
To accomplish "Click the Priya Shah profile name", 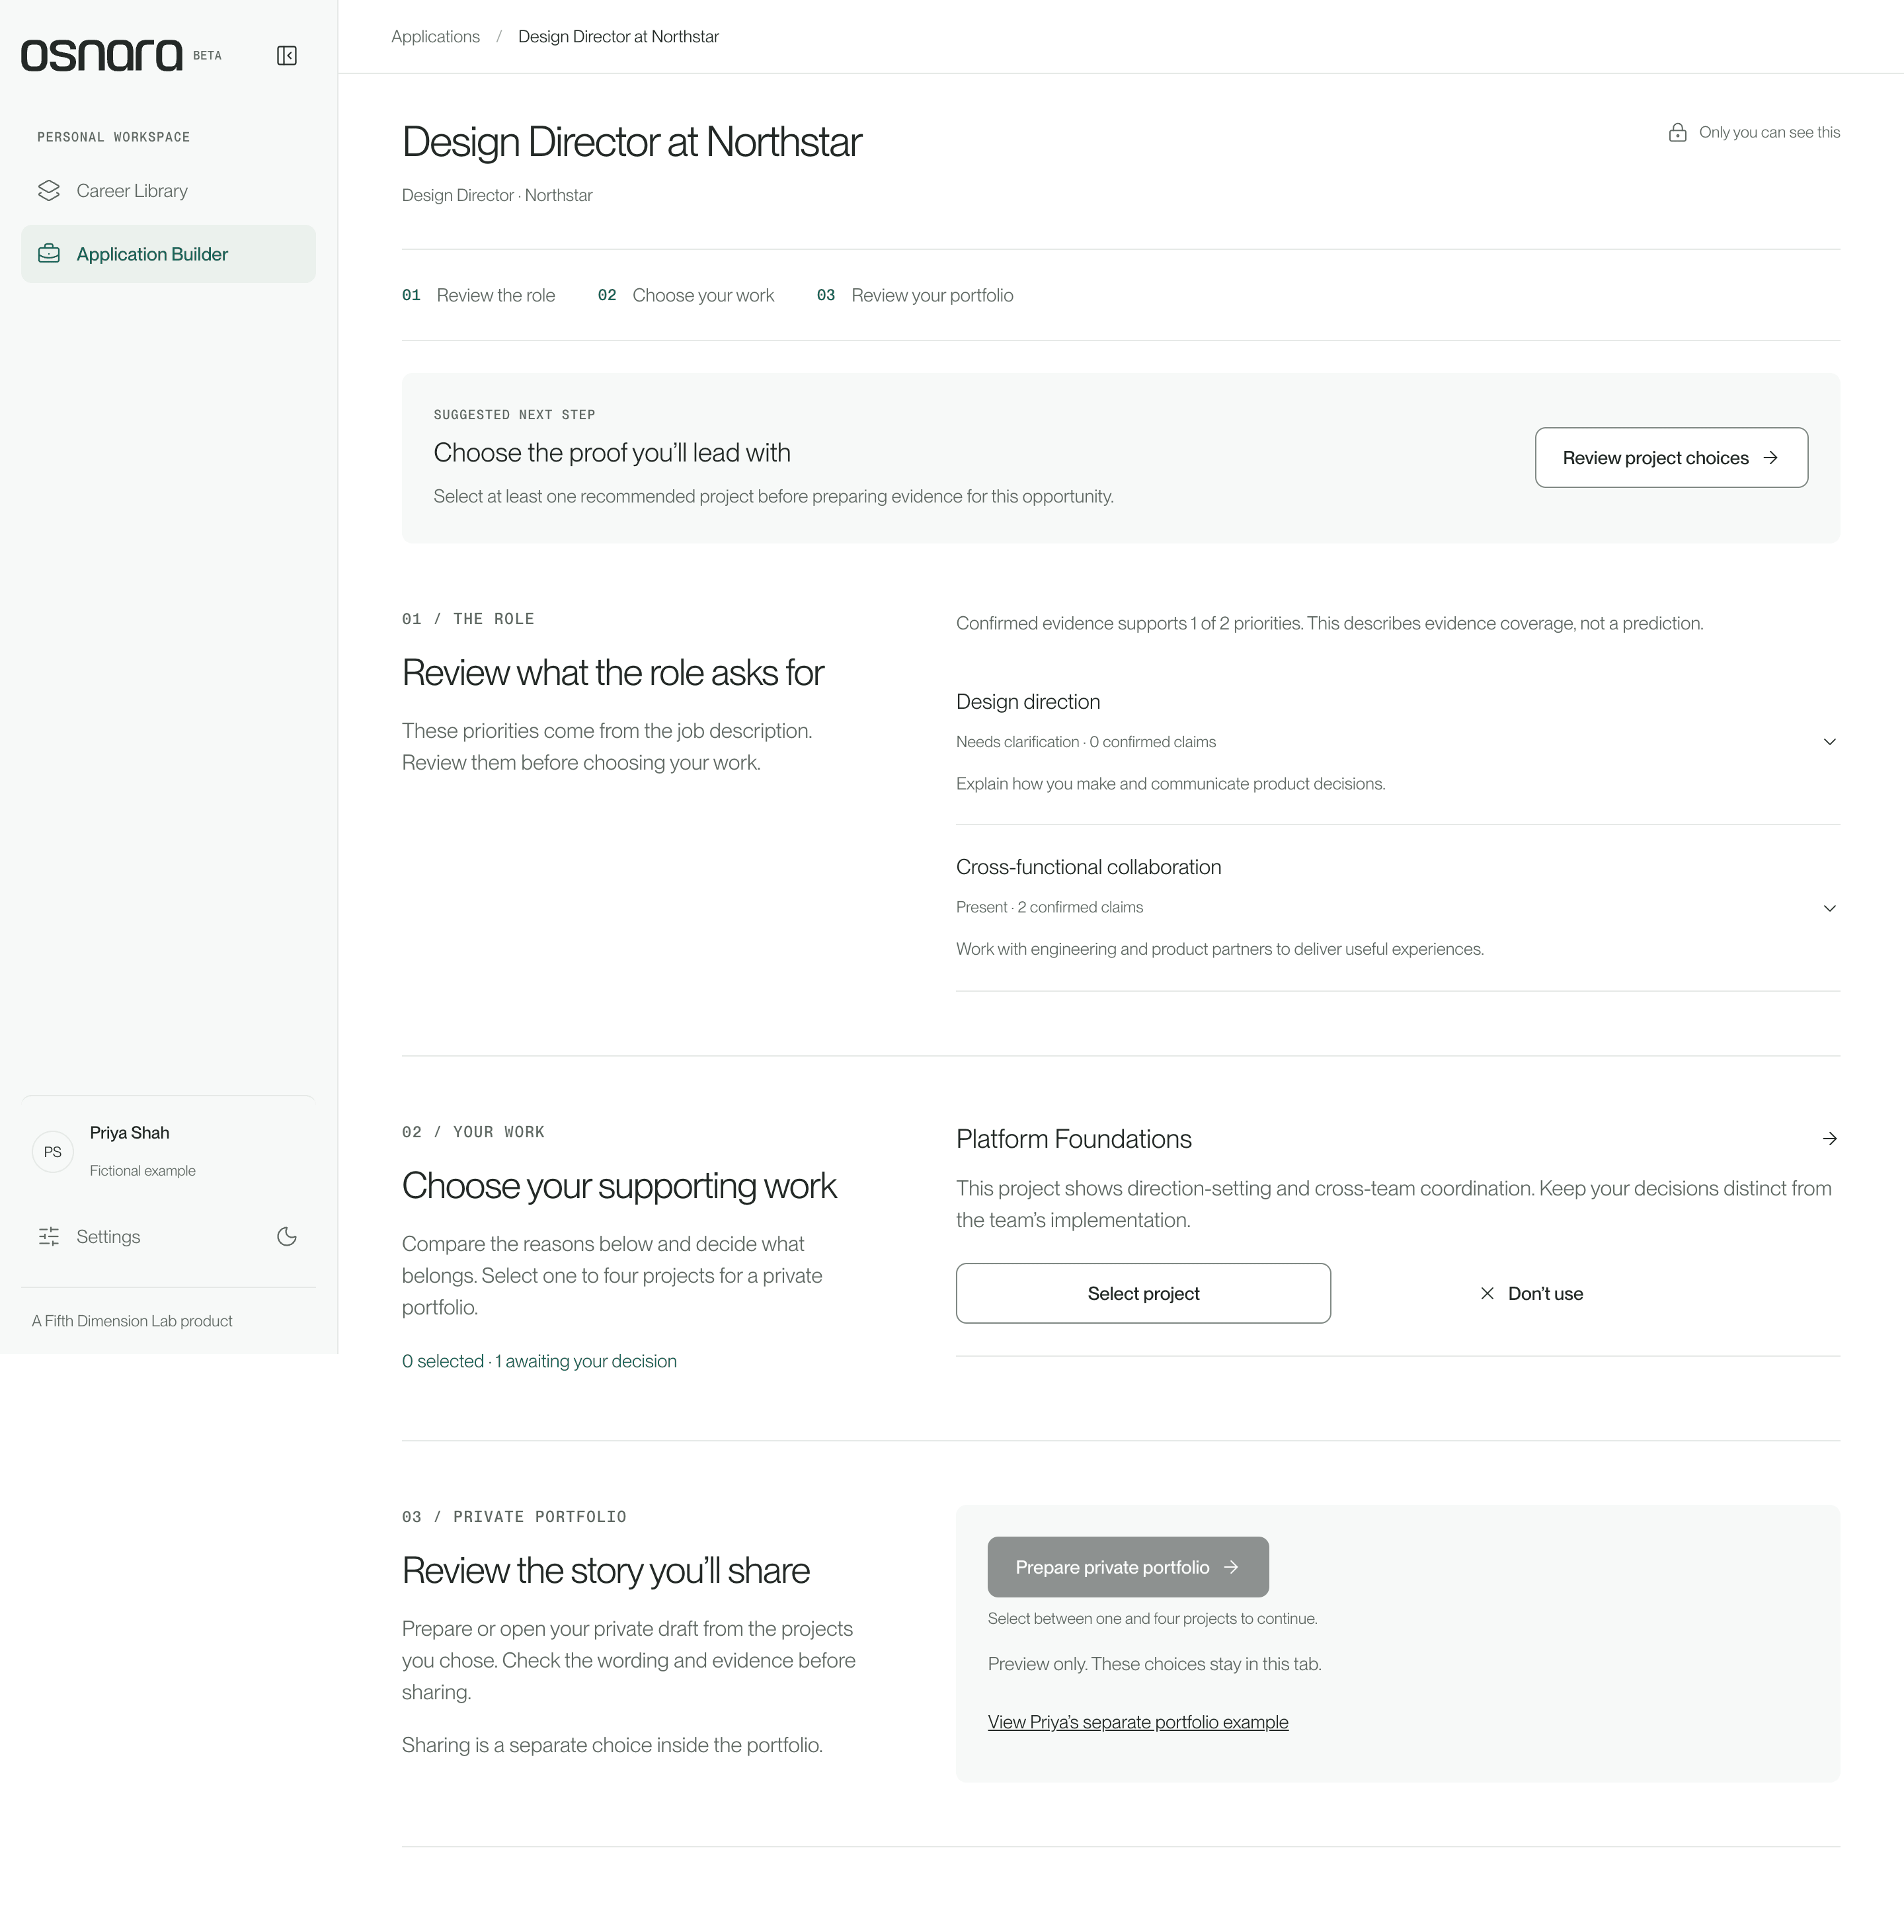I will (x=129, y=1132).
